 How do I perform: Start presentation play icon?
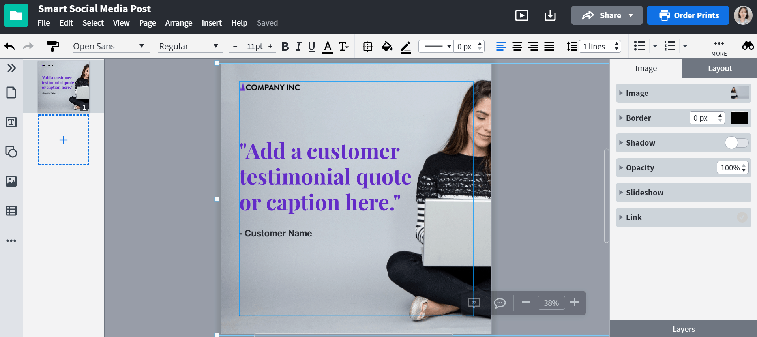click(x=522, y=15)
